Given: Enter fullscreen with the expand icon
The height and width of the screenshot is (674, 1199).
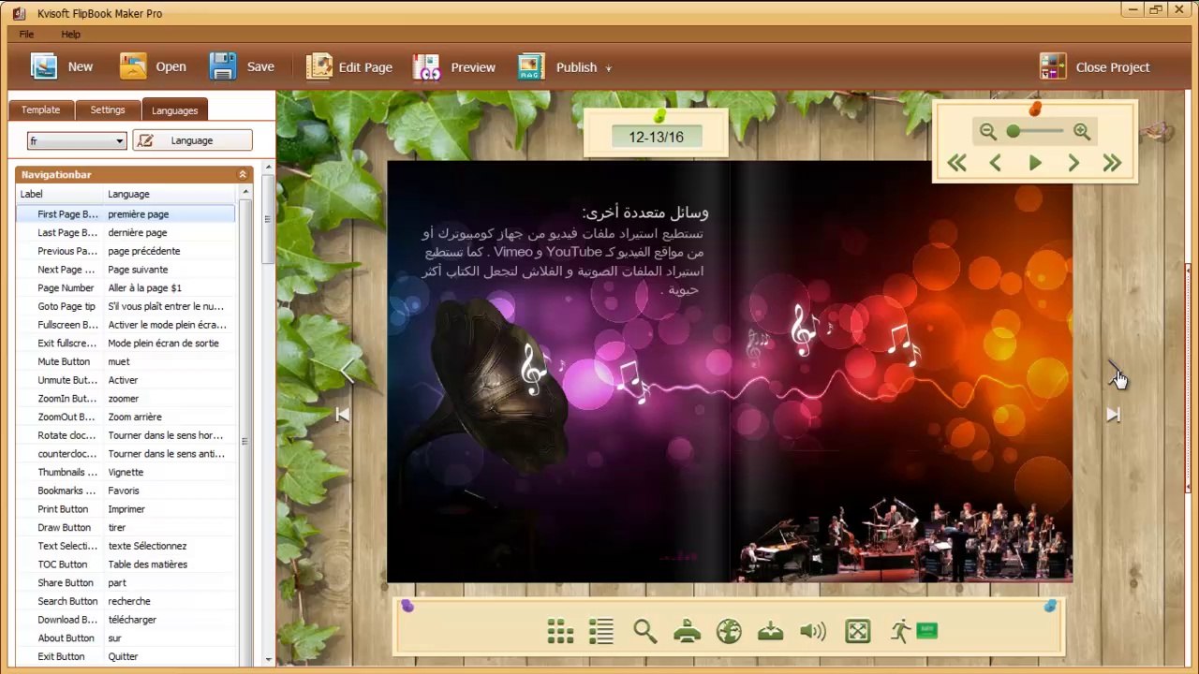Looking at the screenshot, I should (858, 632).
